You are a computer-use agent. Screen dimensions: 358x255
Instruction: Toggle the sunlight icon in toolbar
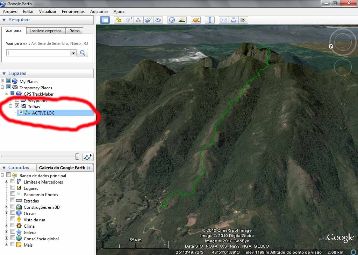(182, 20)
